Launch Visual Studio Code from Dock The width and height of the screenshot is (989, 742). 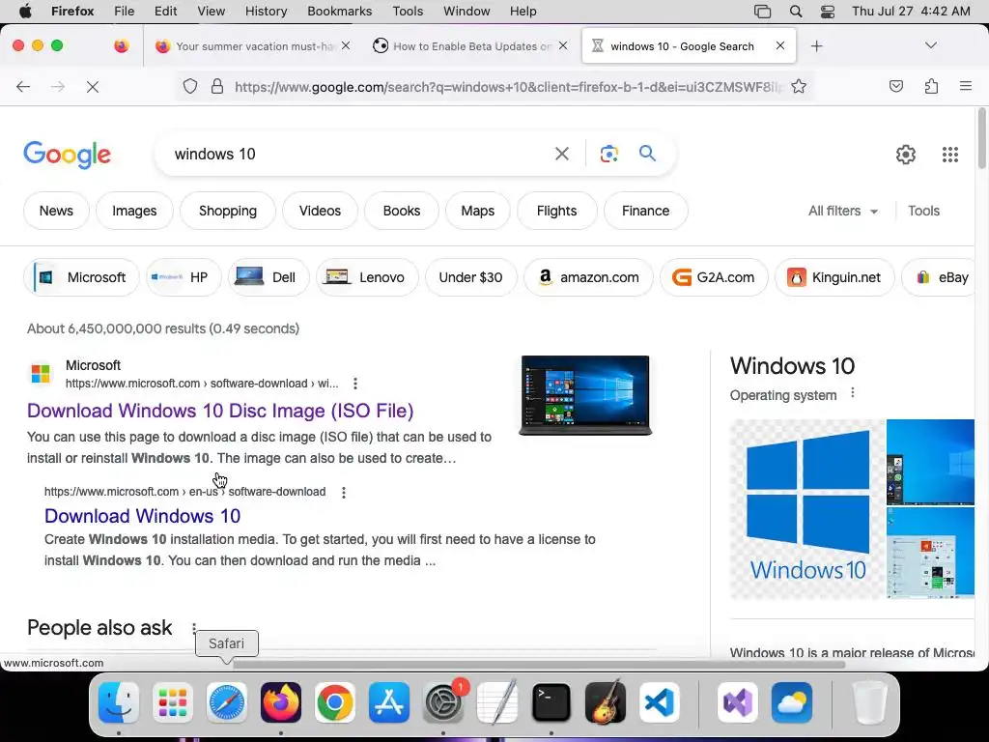[660, 701]
